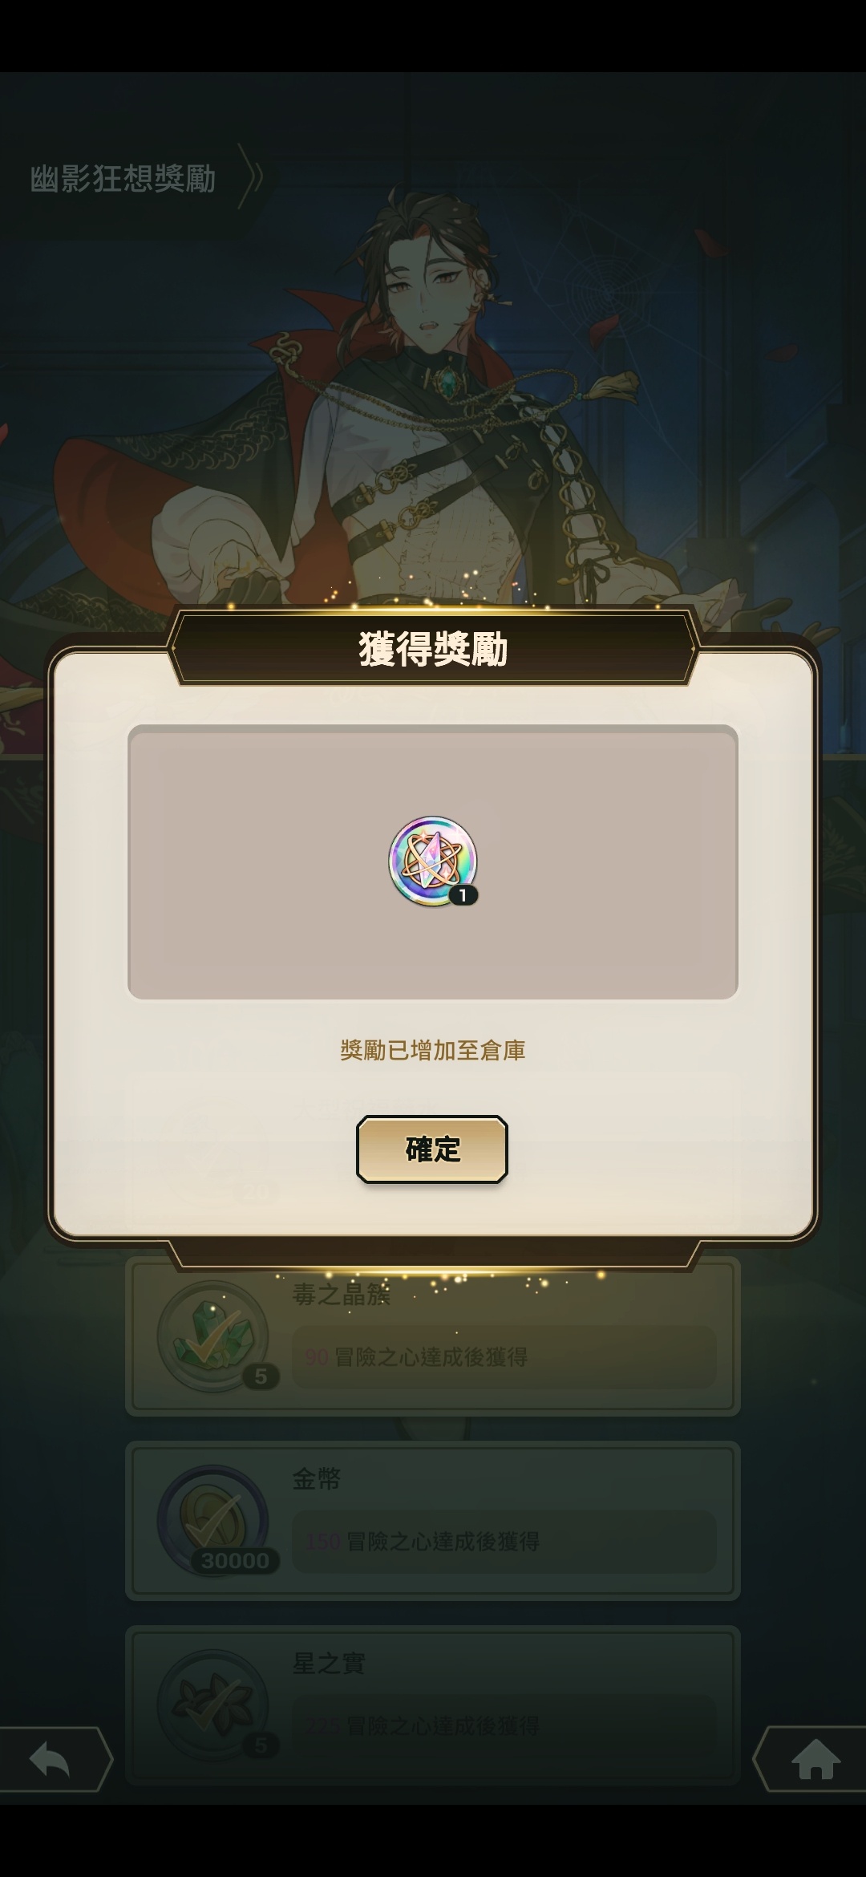This screenshot has width=866, height=1877.
Task: Open the 幽影狂想獎勵 title tab
Action: 123,178
